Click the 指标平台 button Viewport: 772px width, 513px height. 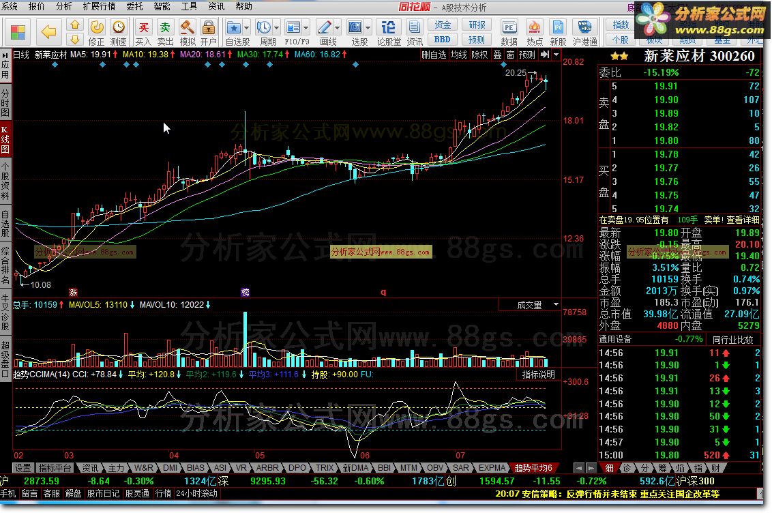(55, 468)
